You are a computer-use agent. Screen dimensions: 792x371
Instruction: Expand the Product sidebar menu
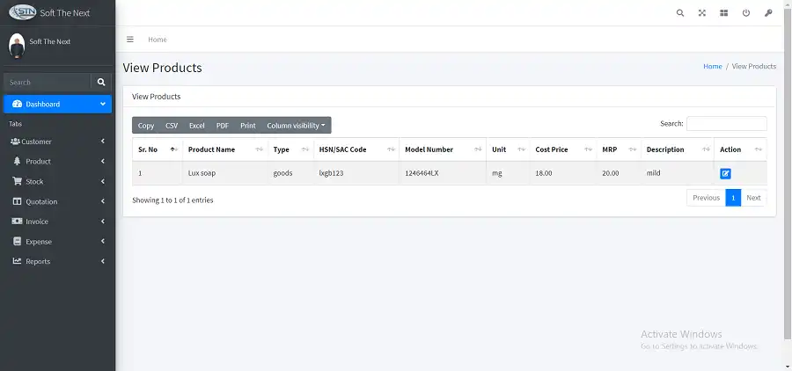point(57,162)
